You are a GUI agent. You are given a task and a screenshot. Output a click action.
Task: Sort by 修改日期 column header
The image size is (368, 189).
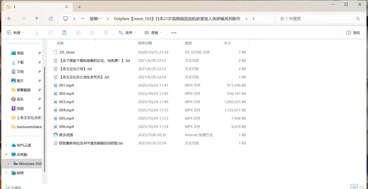tap(145, 43)
